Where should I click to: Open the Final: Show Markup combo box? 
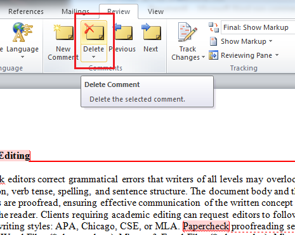[258, 27]
